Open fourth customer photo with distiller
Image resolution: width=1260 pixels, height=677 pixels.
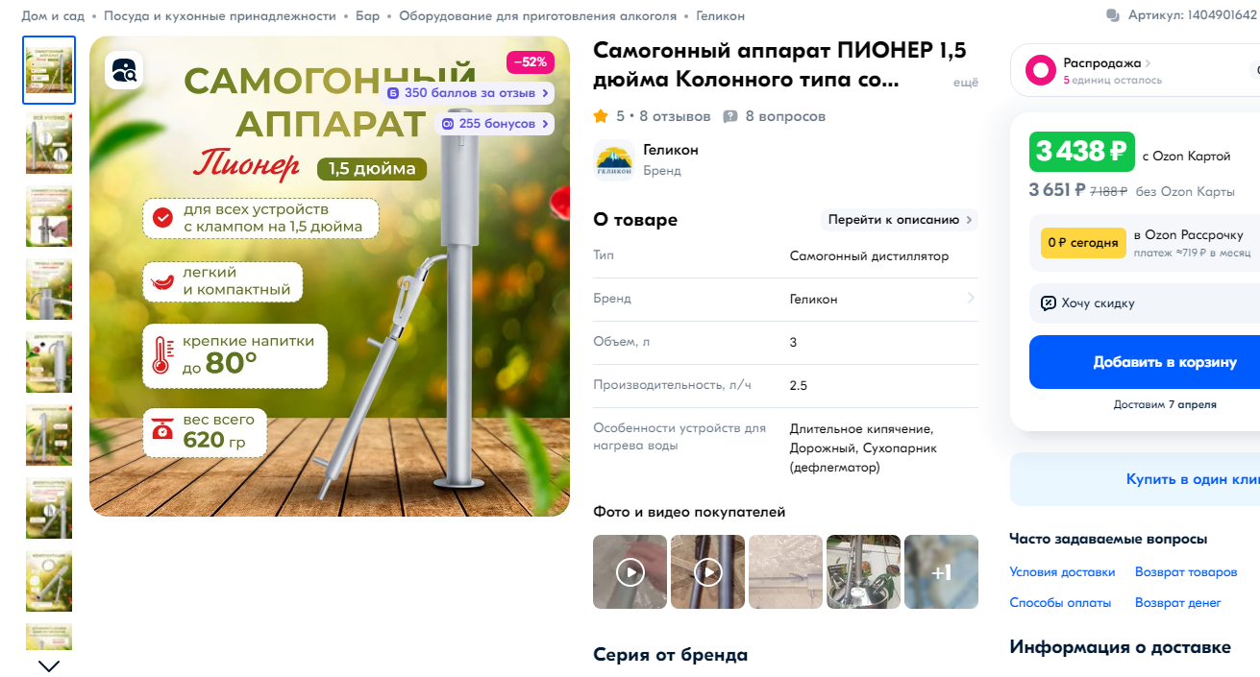(863, 572)
